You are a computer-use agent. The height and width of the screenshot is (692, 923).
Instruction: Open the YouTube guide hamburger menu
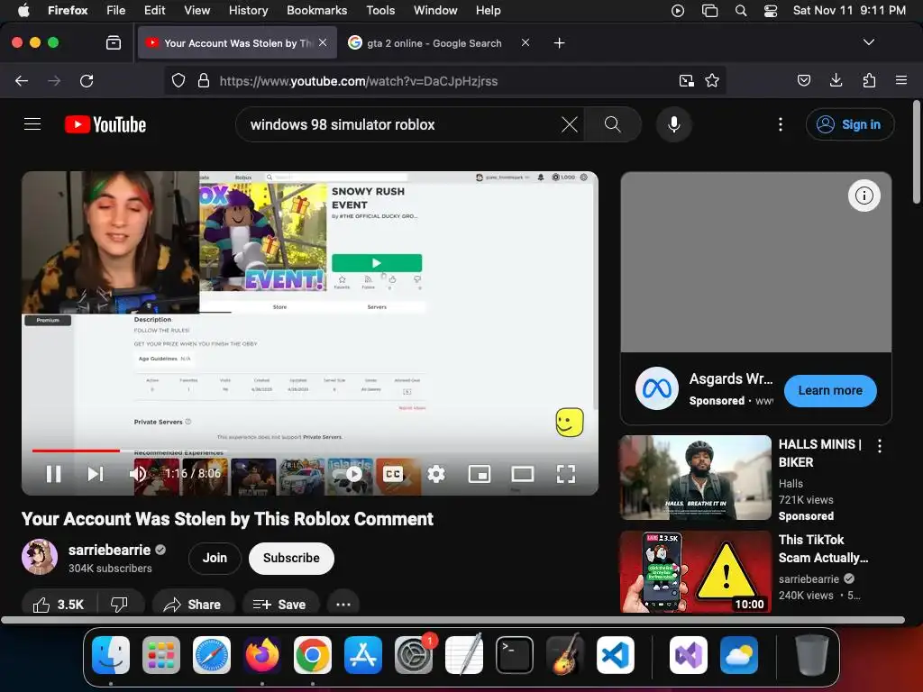(x=32, y=124)
